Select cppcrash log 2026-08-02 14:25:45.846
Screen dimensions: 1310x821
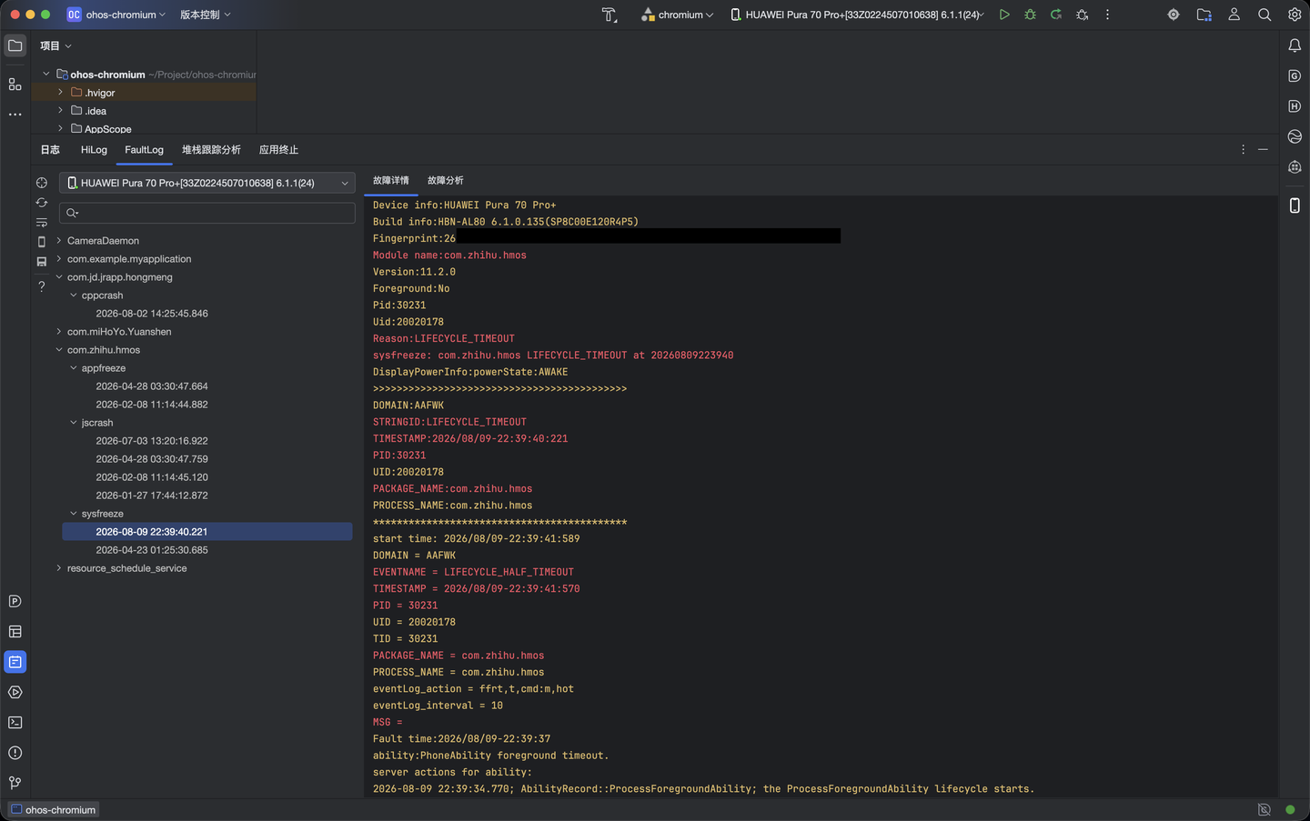(x=152, y=314)
